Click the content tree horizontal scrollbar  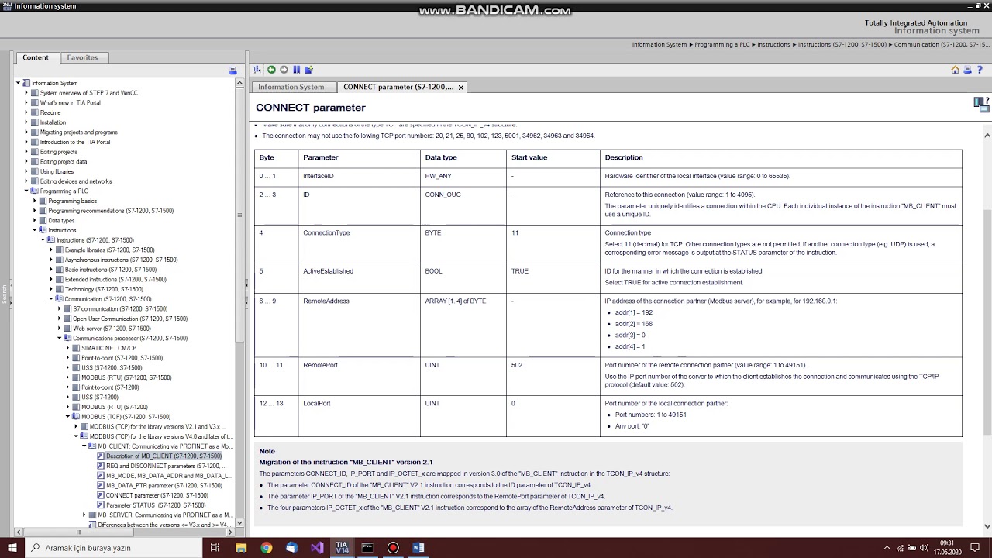[124, 532]
